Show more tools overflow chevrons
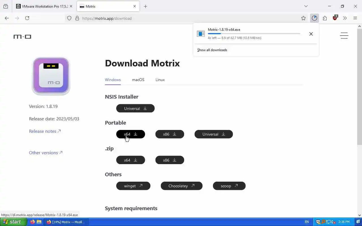This screenshot has width=362, height=226. click(x=345, y=18)
